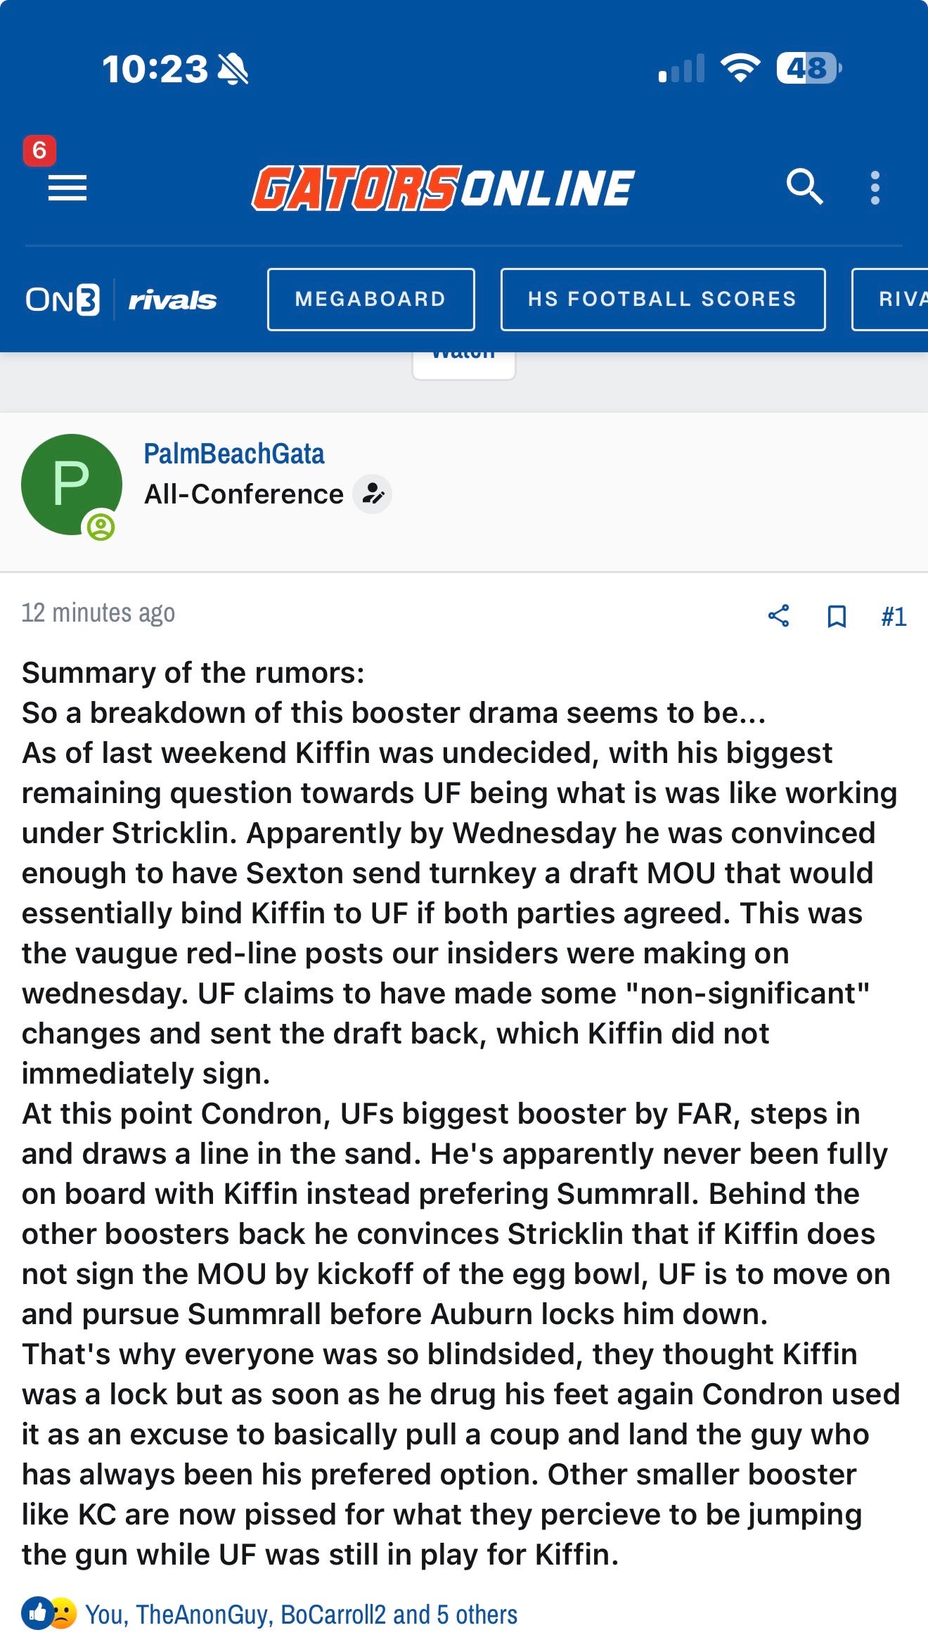Open the hamburger navigation menu
Screen dimensions: 928x1649
[67, 188]
